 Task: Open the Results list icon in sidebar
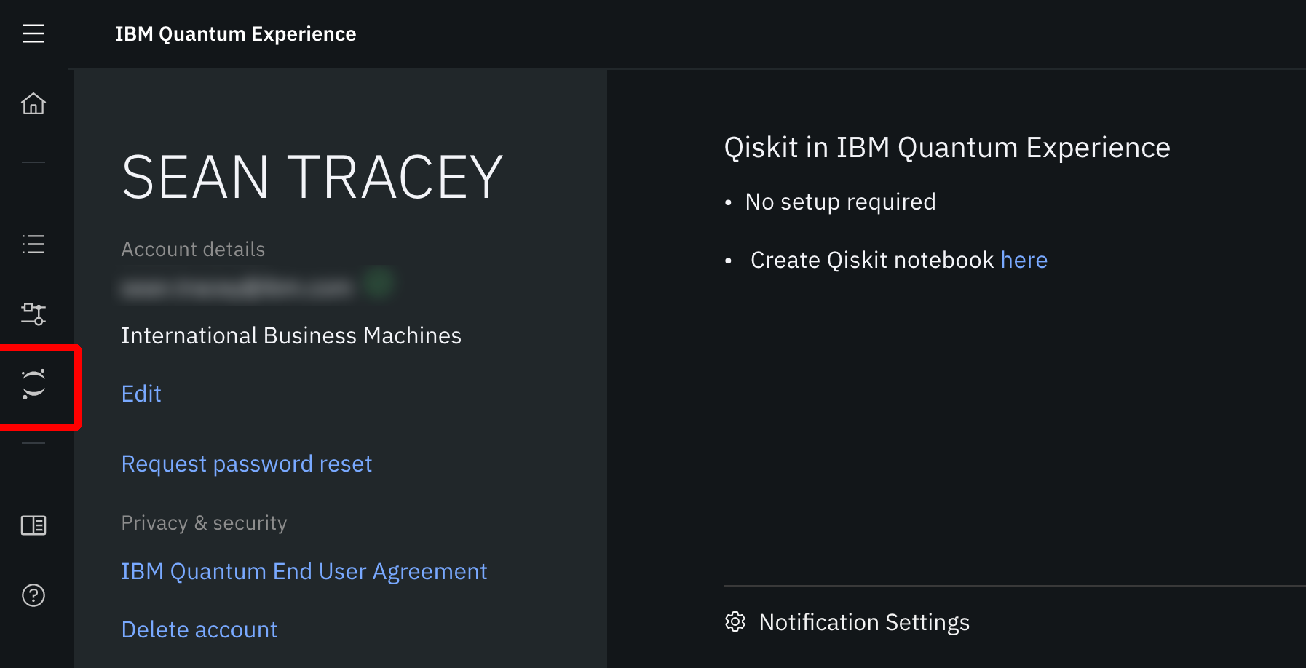tap(33, 244)
